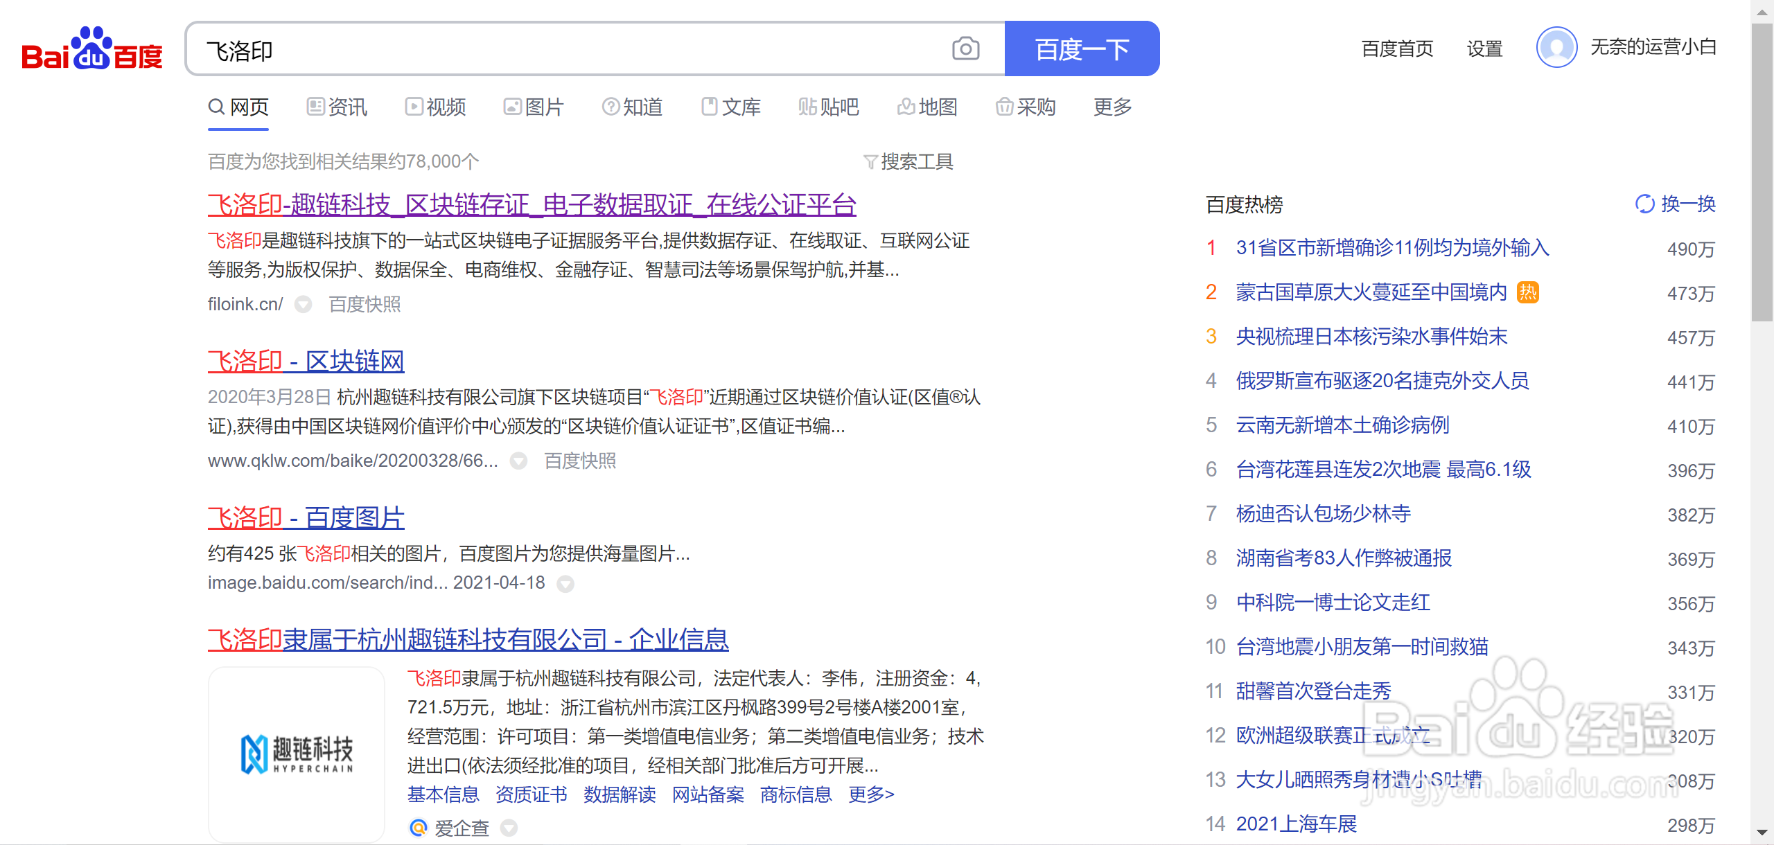Screen dimensions: 1774x845
Task: Open hot item 杨迪否认包场少林寺
Action: coord(1324,514)
